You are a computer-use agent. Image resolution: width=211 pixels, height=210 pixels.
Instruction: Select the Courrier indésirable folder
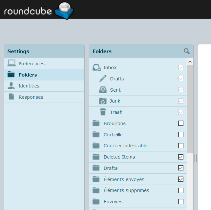point(125,146)
